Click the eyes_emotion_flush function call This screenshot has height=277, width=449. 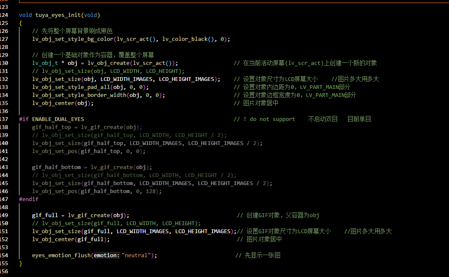coord(61,255)
